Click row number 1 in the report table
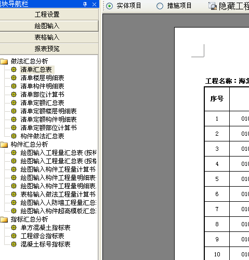 click(217, 119)
